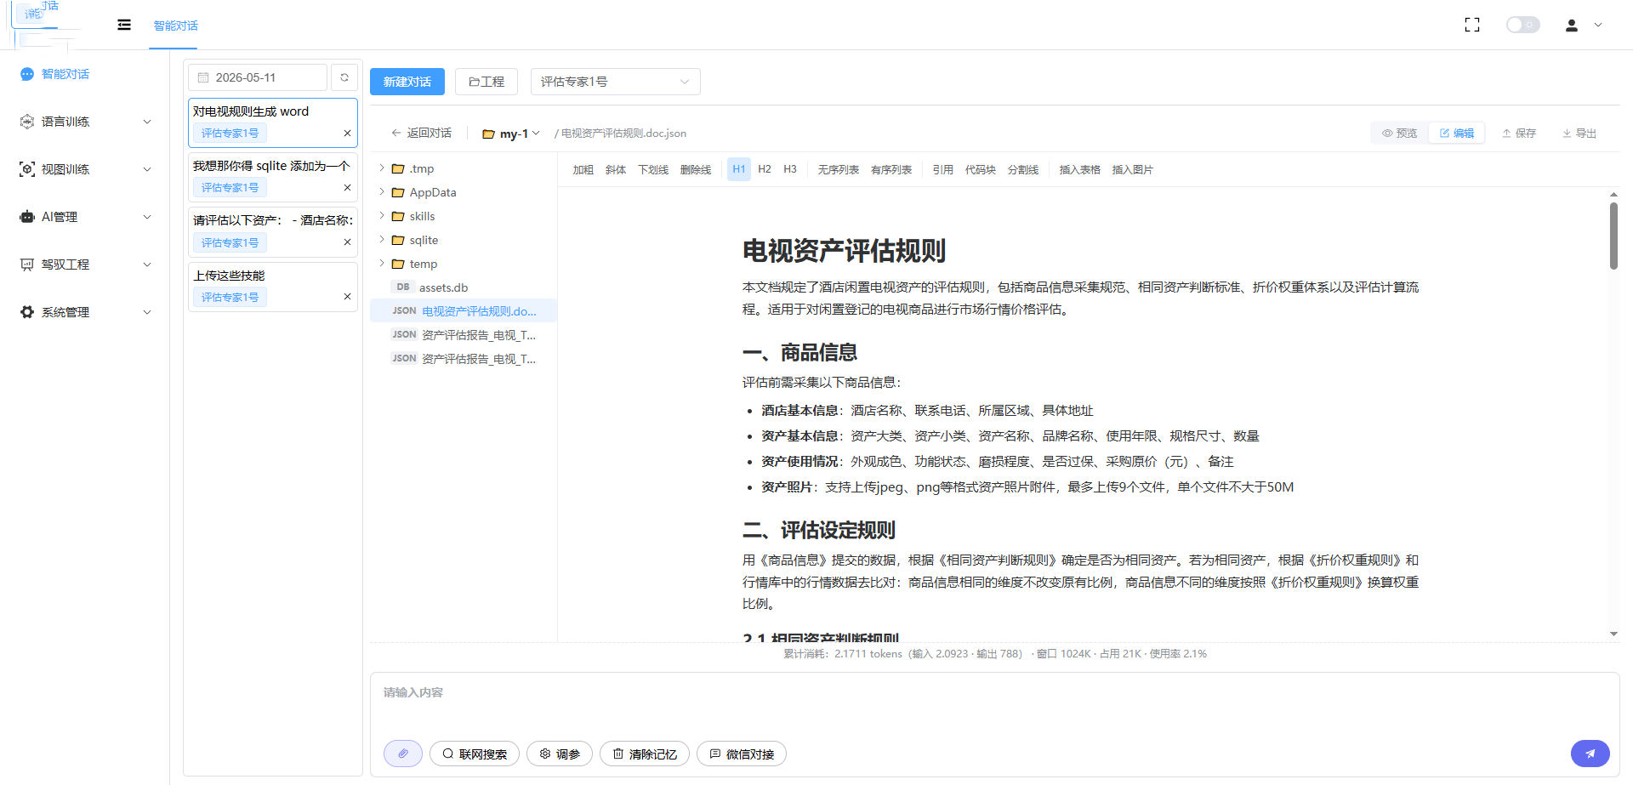The image size is (1633, 785).
Task: Delete the 请评估以下资产 conversation
Action: (x=347, y=242)
